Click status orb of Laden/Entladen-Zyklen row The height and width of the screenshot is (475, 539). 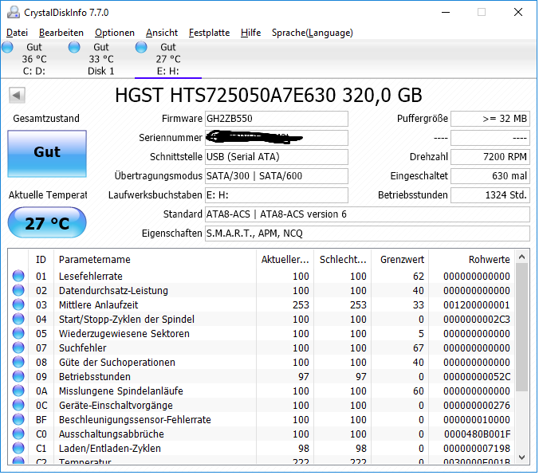coord(18,449)
